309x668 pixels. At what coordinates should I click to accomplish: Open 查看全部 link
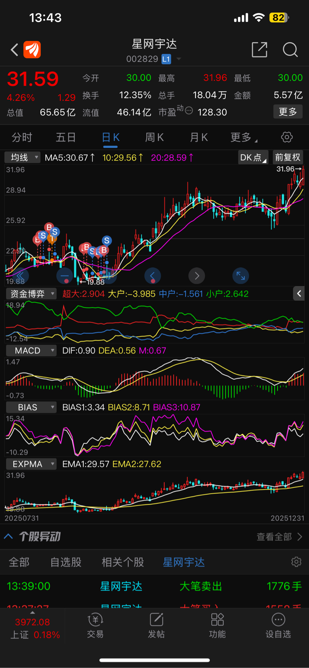click(x=279, y=537)
